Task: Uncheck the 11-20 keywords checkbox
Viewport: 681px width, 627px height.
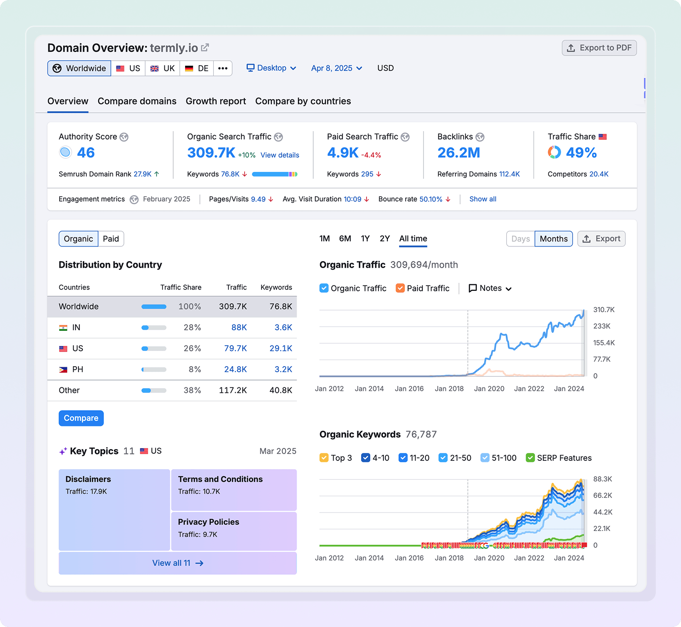Action: 403,458
